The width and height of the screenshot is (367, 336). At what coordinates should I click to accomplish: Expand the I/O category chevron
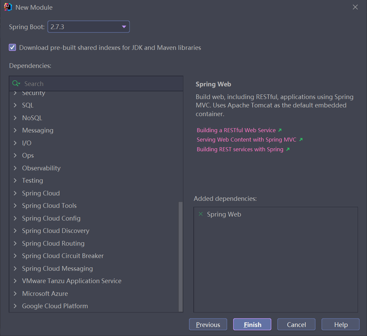point(15,143)
